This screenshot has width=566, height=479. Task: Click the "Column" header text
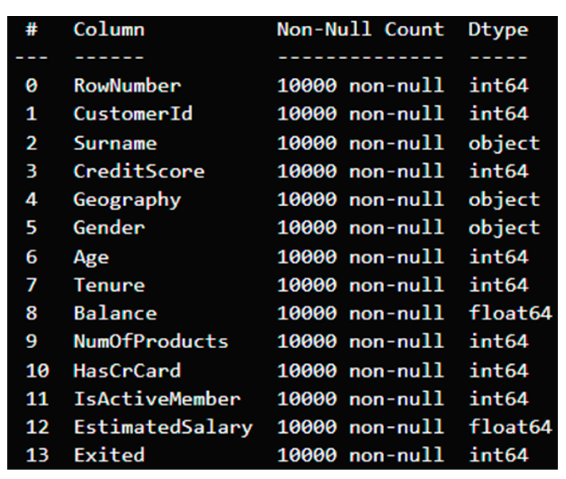click(x=109, y=29)
